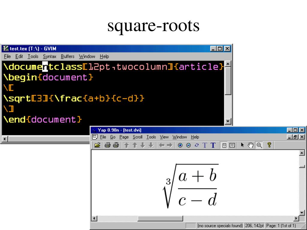Image resolution: width=307 pixels, height=230 pixels.
Task: Open the Page menu in Yap
Action: [124, 137]
